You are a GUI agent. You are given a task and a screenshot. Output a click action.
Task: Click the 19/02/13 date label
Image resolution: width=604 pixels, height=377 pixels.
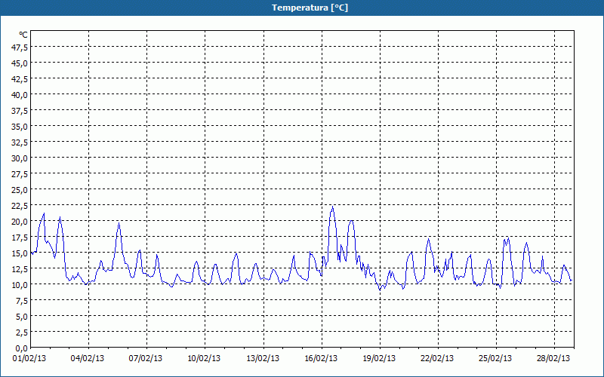point(379,359)
